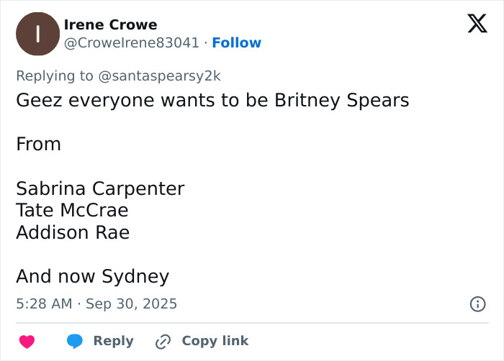Click Irene Crowe's profile avatar

pyautogui.click(x=37, y=34)
